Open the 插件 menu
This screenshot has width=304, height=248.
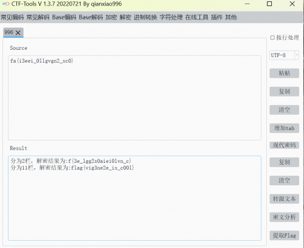coord(216,17)
